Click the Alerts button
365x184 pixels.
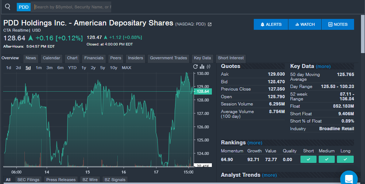point(271,24)
